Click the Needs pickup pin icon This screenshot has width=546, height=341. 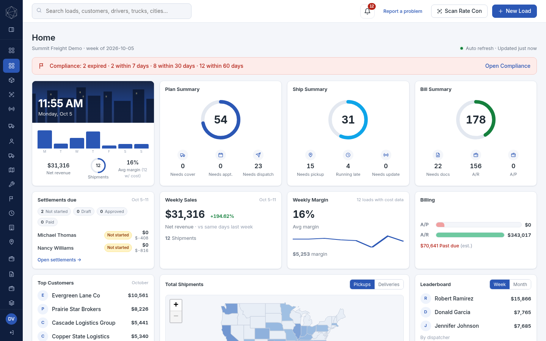(x=311, y=155)
